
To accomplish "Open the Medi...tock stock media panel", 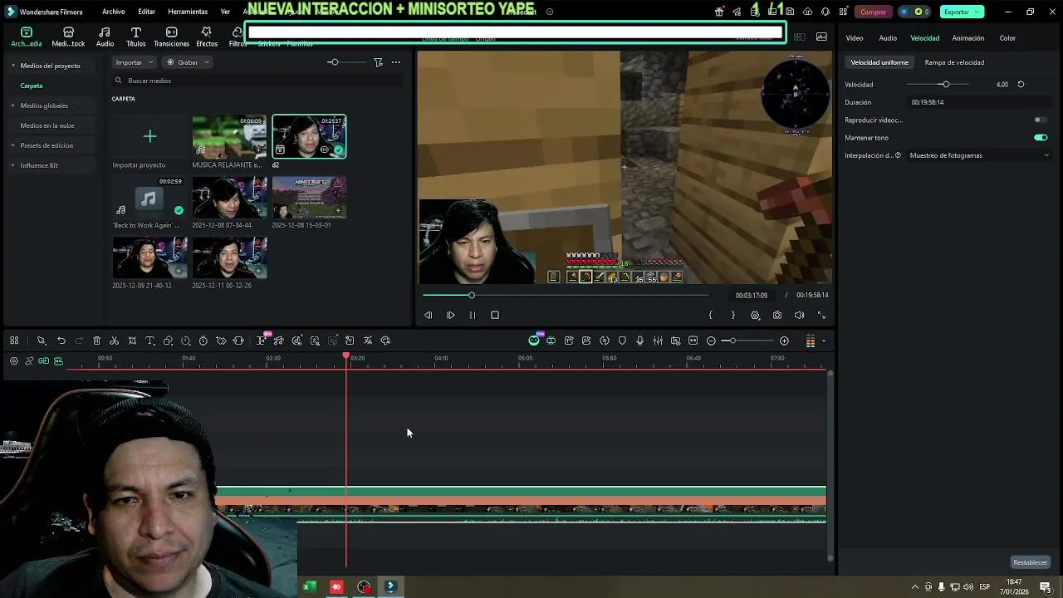I will click(x=68, y=37).
